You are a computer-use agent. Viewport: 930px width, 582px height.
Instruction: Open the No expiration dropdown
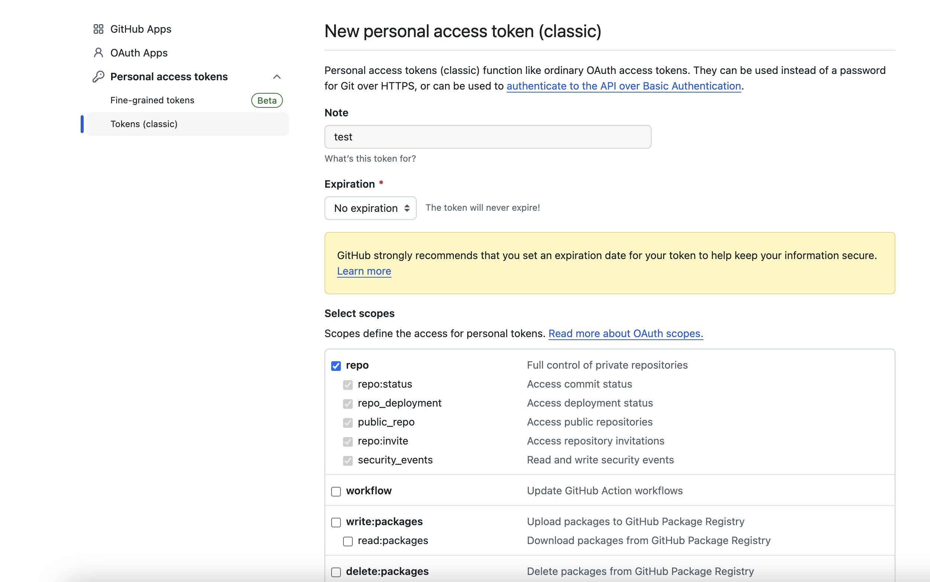370,208
